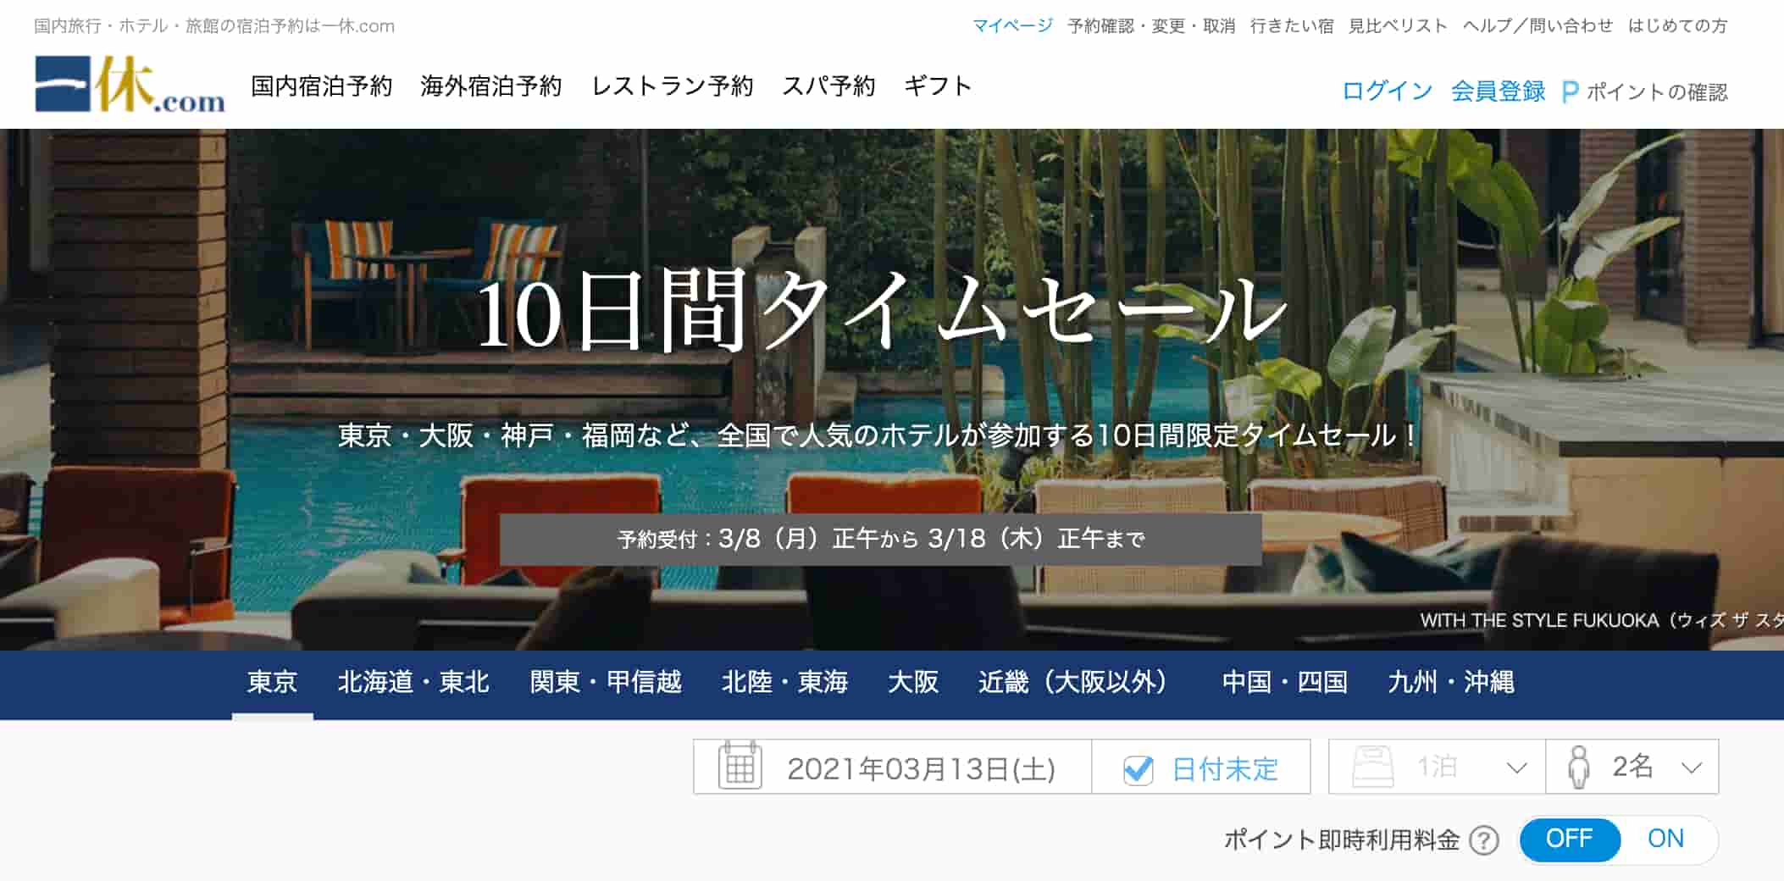Open 海外宿泊予約 menu
This screenshot has width=1784, height=881.
[x=491, y=86]
